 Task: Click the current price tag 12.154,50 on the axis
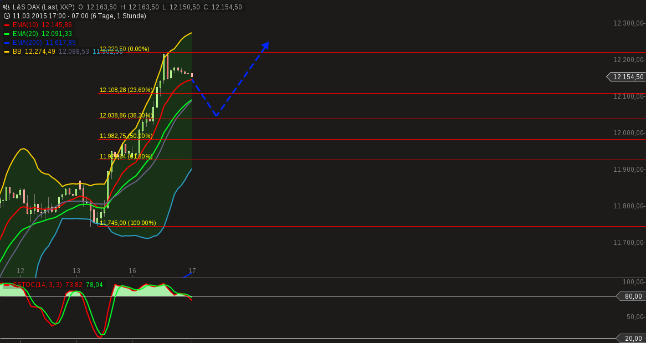coord(626,76)
